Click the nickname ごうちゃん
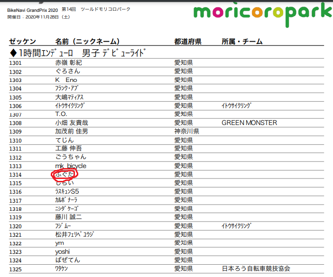Viewport: 333px width, 277px height. 71,157
